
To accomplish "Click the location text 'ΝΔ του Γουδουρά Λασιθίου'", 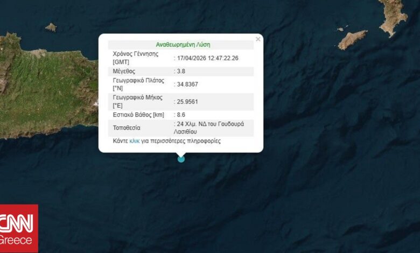I will pyautogui.click(x=209, y=128).
